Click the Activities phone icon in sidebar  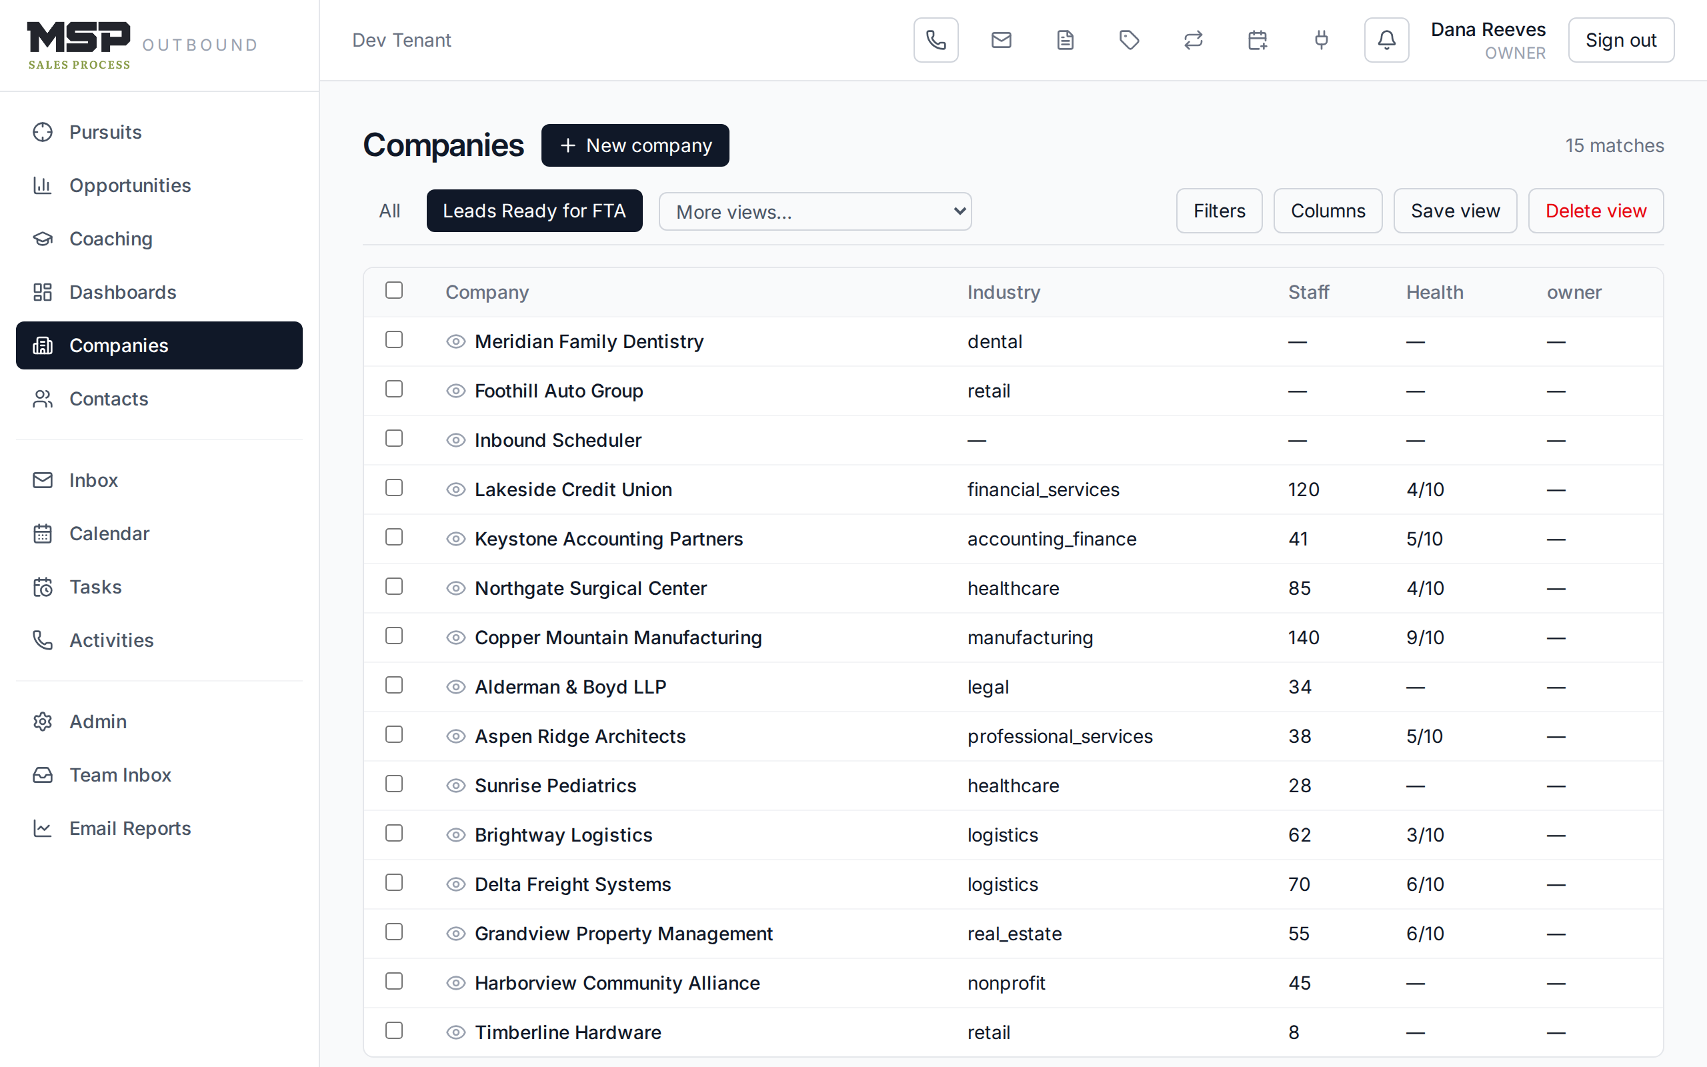point(43,640)
